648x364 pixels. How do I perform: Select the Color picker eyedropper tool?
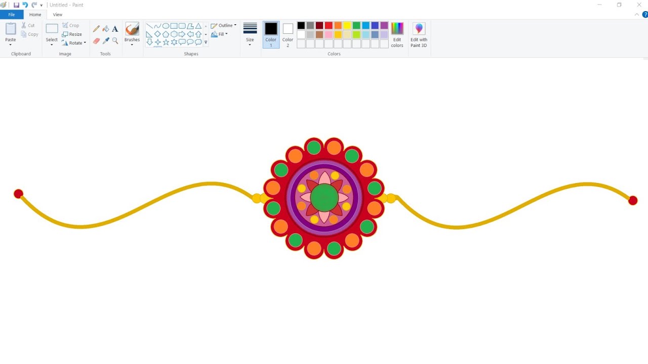(x=106, y=41)
